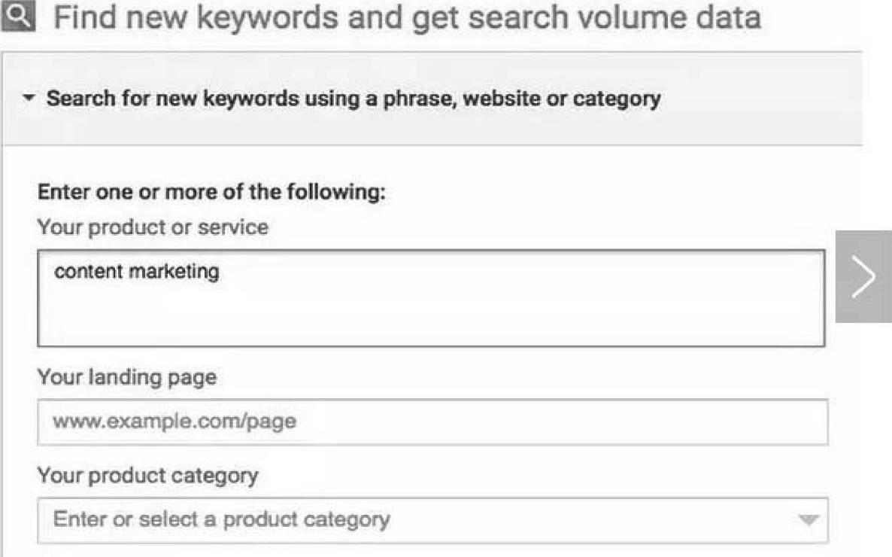Click the magnifying glass search icon
The height and width of the screenshot is (557, 892).
click(x=19, y=17)
